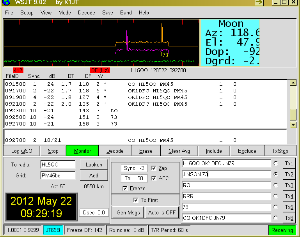The image size is (300, 237).
Task: Toggle the Tx First checkbox
Action: tap(136, 200)
